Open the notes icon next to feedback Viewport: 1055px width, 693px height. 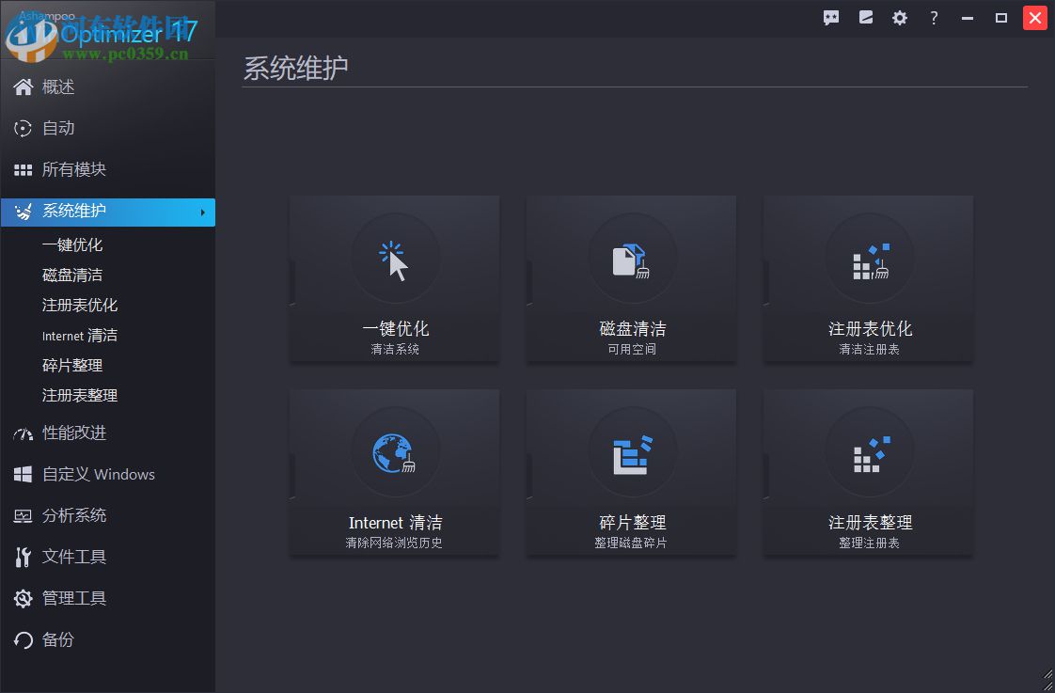pos(865,17)
